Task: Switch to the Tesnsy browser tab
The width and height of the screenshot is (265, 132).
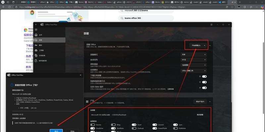Action: tap(79, 2)
